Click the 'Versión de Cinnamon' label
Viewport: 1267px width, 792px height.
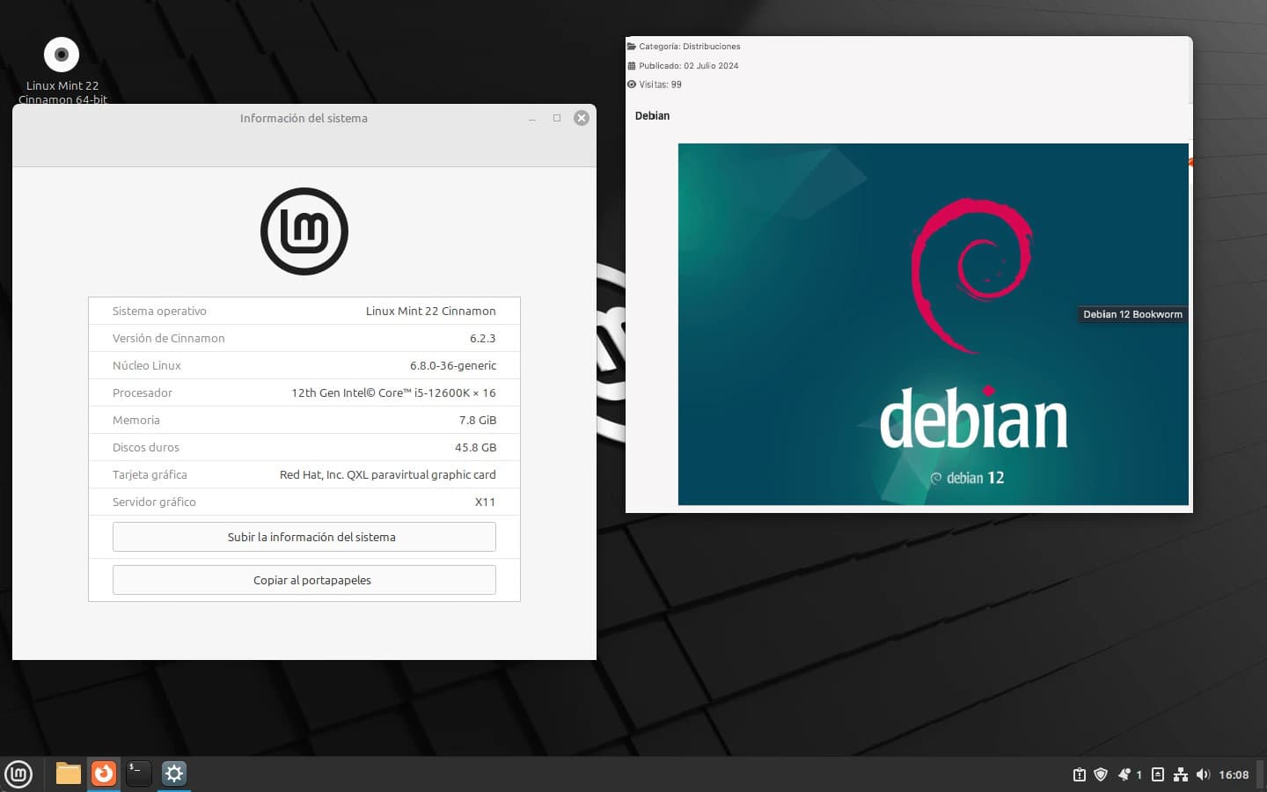click(x=168, y=338)
